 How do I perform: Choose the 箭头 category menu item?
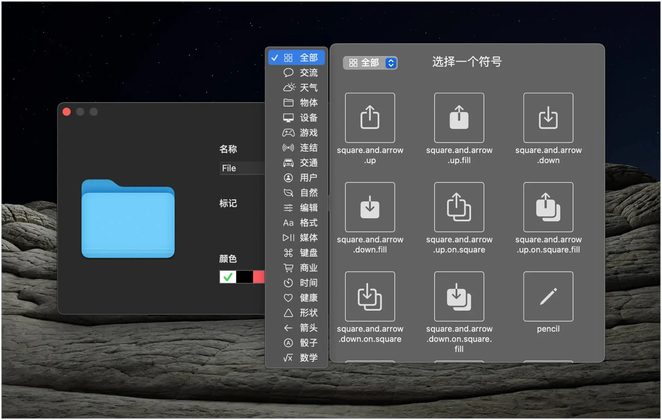coord(296,328)
